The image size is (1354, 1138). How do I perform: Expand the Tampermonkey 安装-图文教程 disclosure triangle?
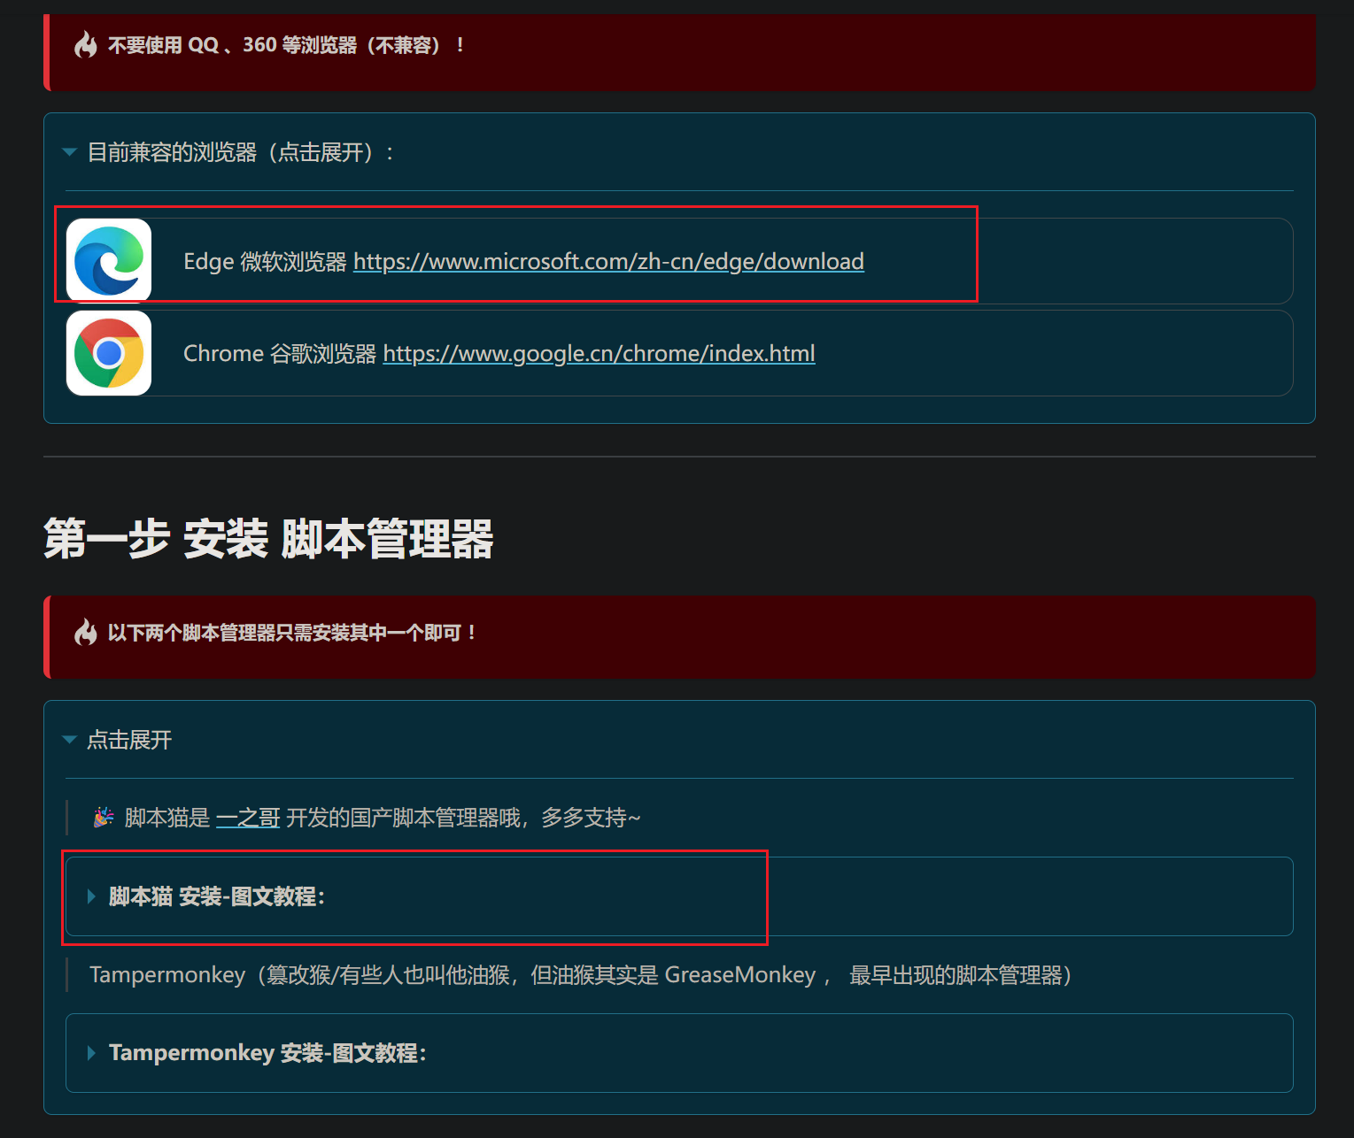point(91,1053)
